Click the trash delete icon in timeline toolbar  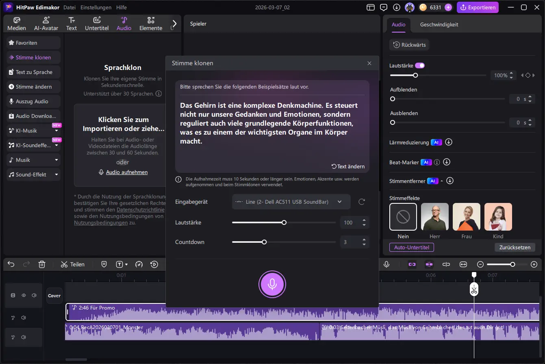point(41,264)
